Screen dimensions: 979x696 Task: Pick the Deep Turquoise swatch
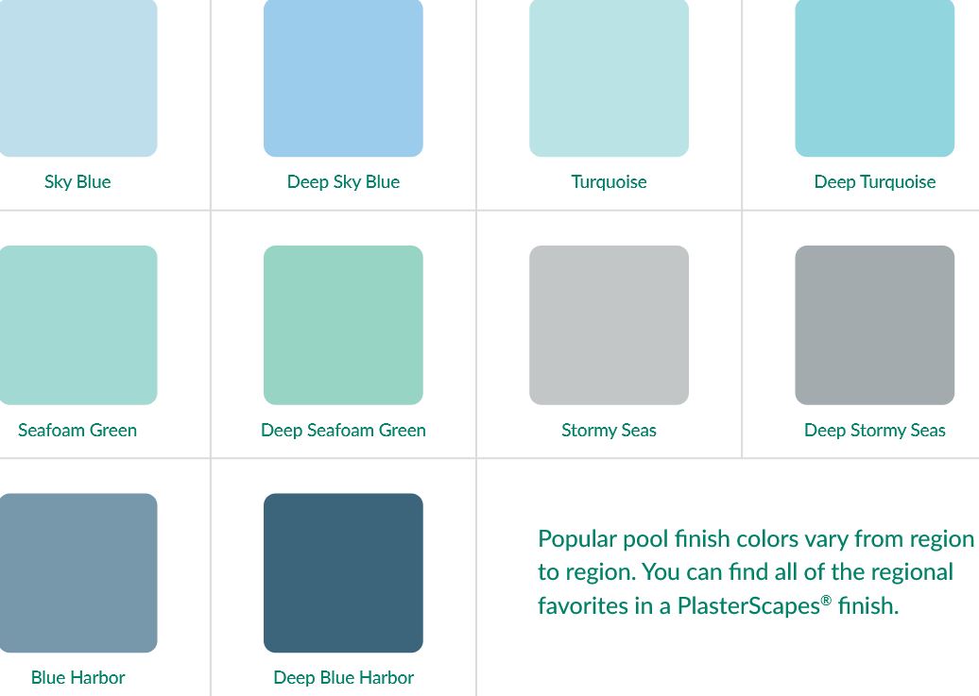coord(874,77)
